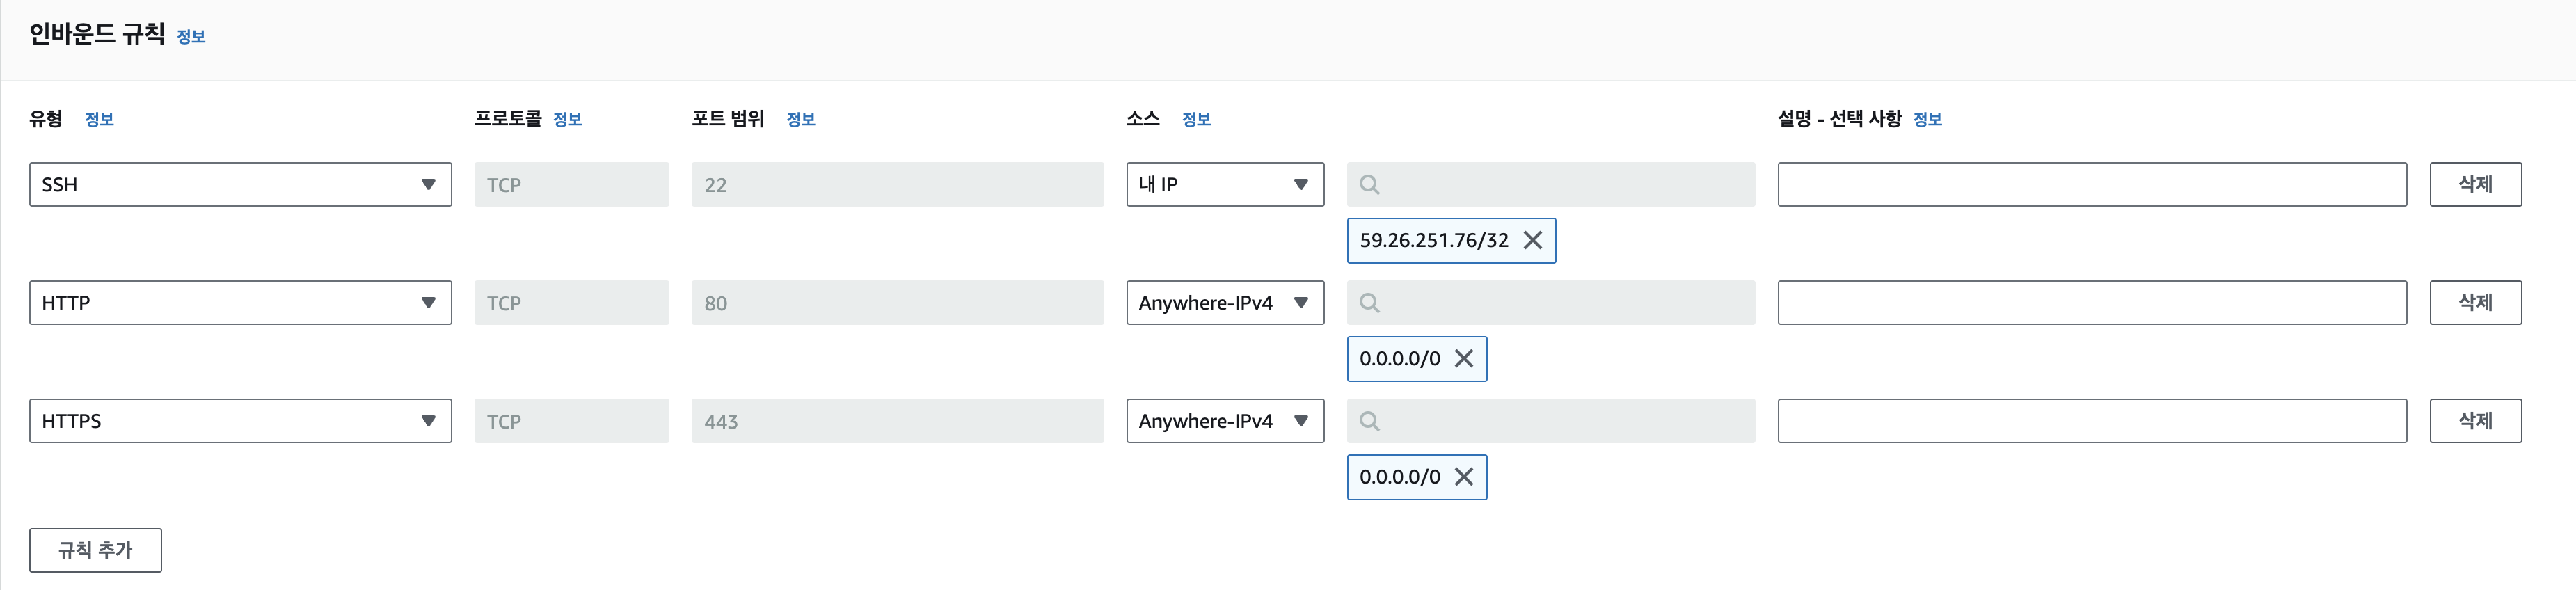Click the TCP protocol field in SSH row
The image size is (2576, 590).
[x=571, y=184]
